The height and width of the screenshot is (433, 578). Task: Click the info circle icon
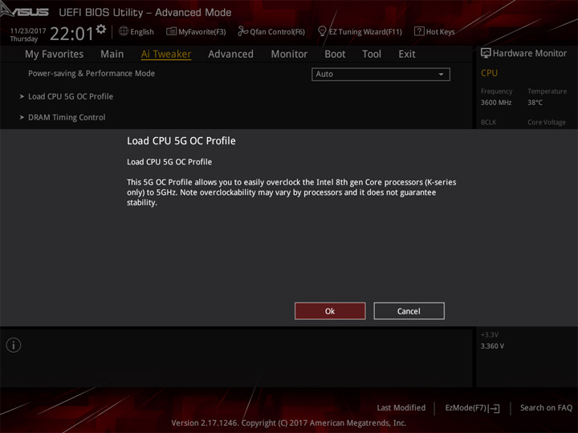[x=14, y=346]
